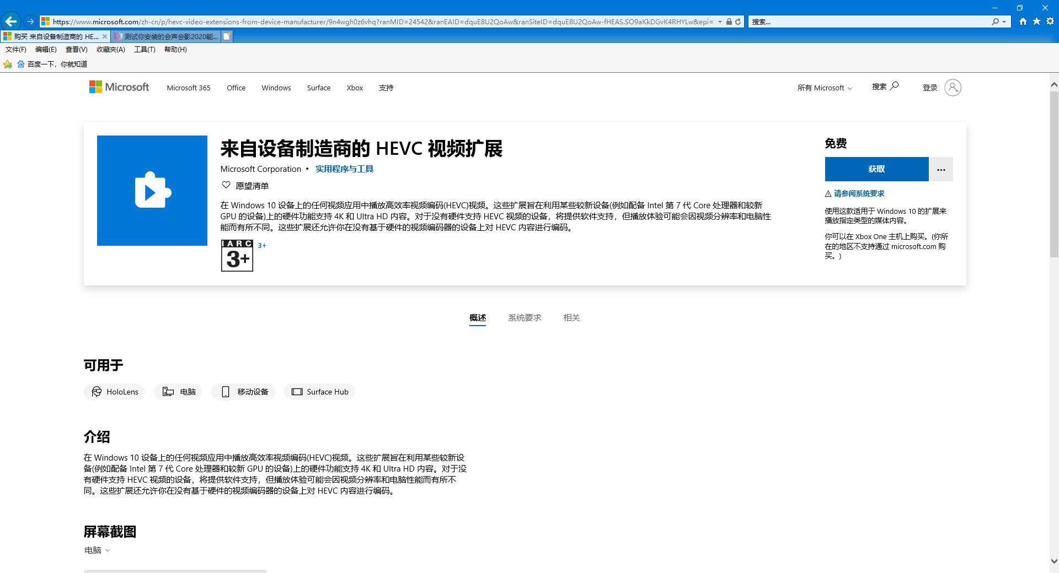Click the vertical scrollbar thumb

point(1054,174)
